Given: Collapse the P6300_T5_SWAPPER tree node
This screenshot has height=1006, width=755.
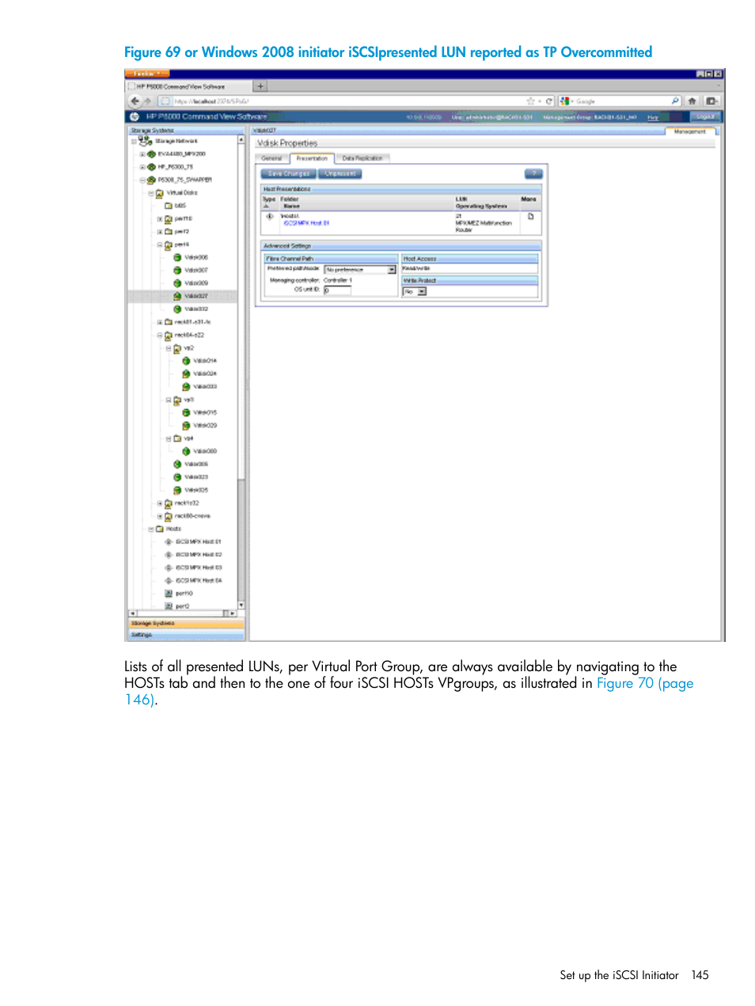Looking at the screenshot, I should coord(142,180).
